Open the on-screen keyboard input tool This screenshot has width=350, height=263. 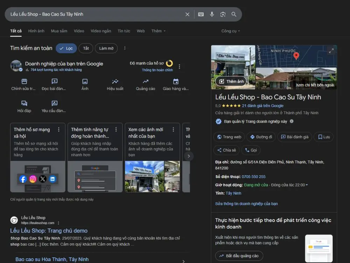pos(201,14)
